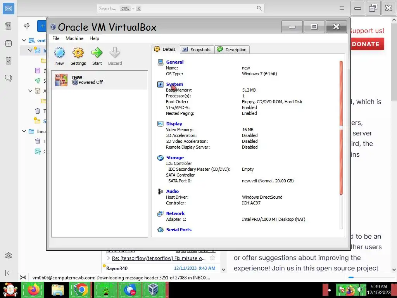The height and width of the screenshot is (298, 397).
Task: Switch to the Snapshots tab
Action: [x=197, y=49]
